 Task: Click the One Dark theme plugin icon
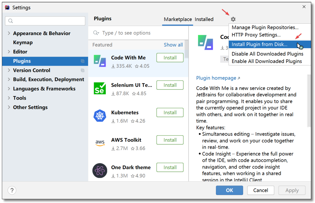(x=100, y=170)
